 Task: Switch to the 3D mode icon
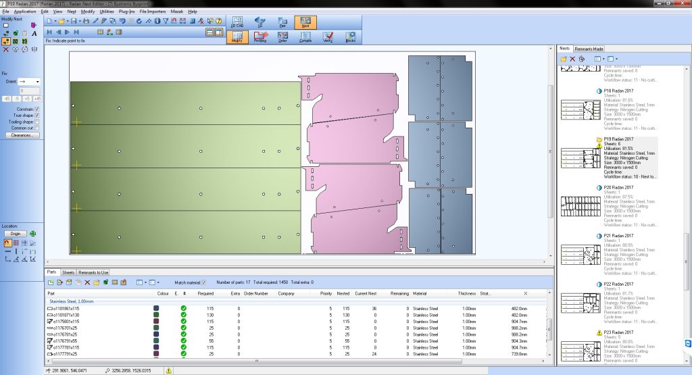click(x=260, y=23)
